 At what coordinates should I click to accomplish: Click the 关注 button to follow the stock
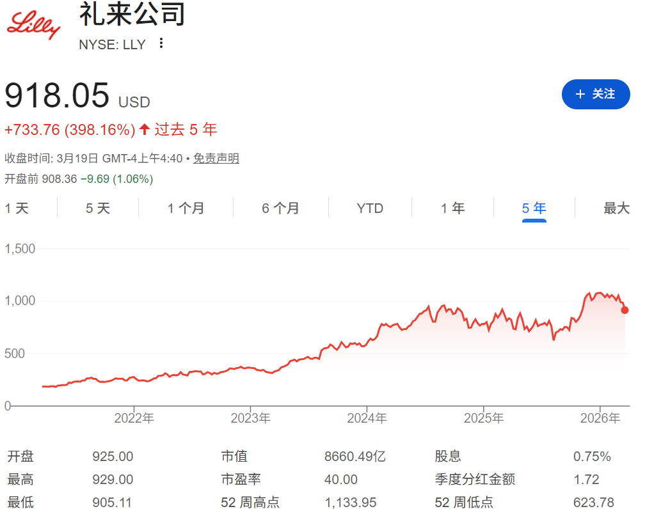[596, 94]
